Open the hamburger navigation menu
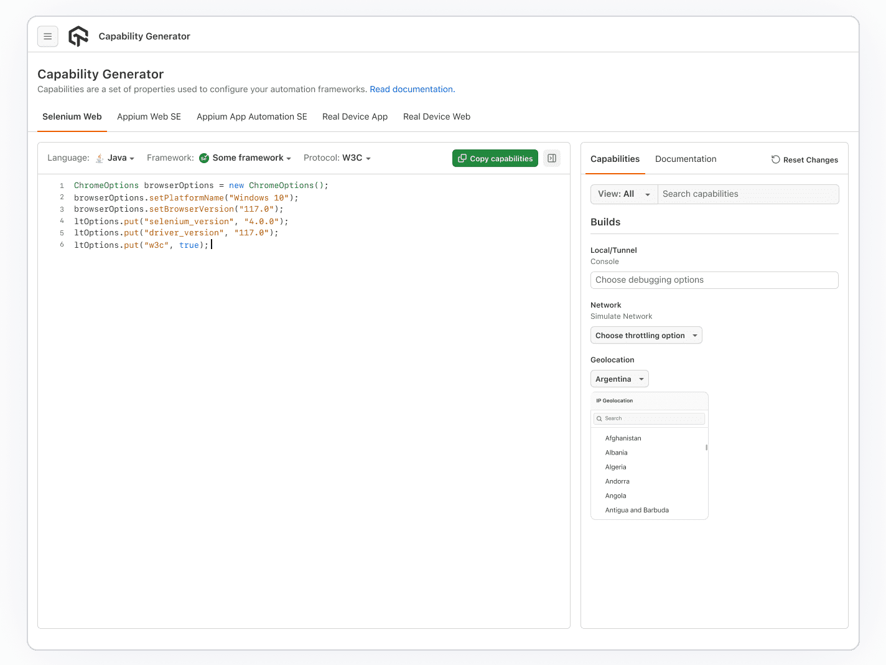Image resolution: width=886 pixels, height=665 pixels. pyautogui.click(x=48, y=36)
